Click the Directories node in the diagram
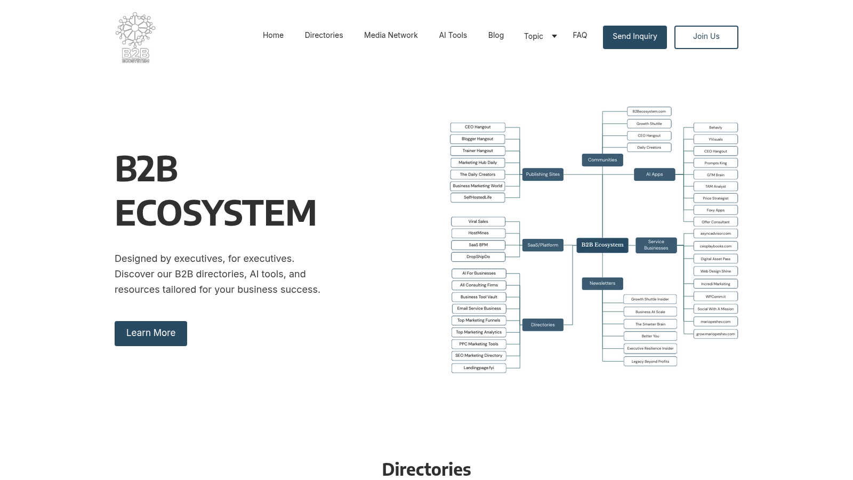Viewport: 853px width, 480px height. (x=543, y=325)
